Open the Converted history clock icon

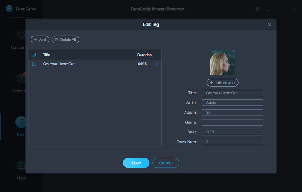pos(21,78)
